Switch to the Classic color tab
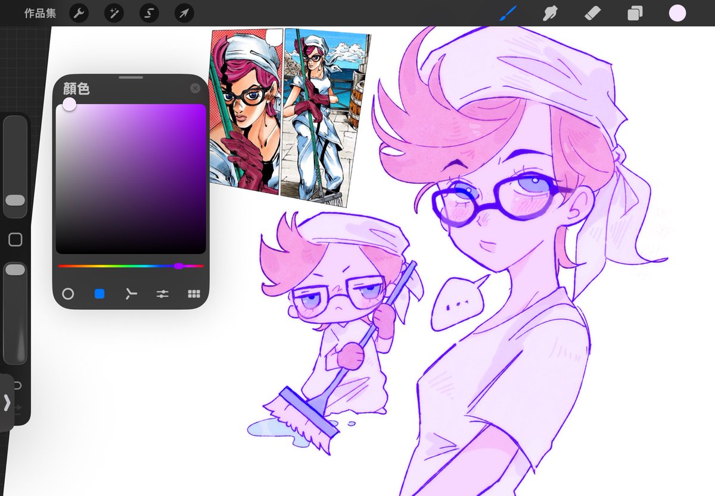This screenshot has height=496, width=715. [x=100, y=294]
